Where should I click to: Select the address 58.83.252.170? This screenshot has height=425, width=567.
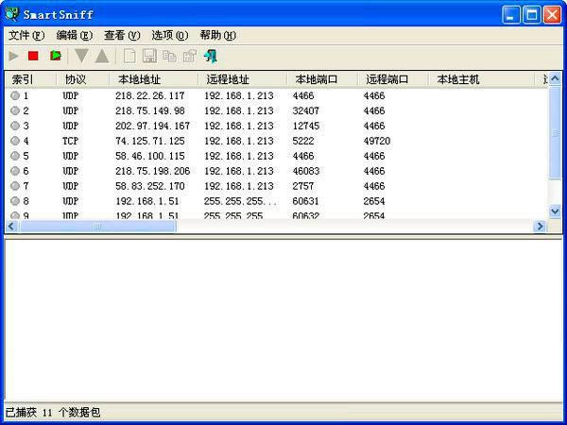pyautogui.click(x=150, y=186)
